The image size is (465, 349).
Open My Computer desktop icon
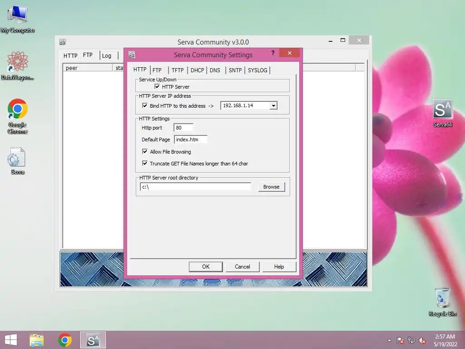18,18
